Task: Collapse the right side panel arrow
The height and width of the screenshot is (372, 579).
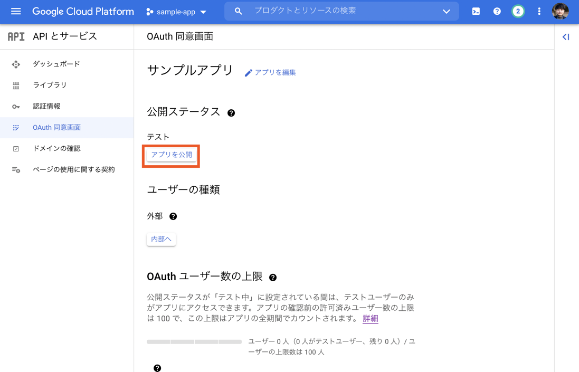Action: (x=566, y=37)
